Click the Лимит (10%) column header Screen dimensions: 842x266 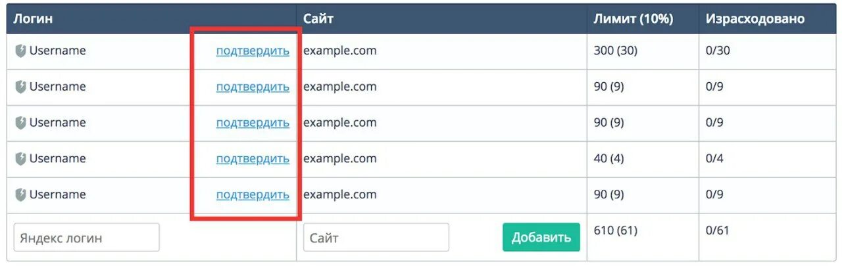tap(633, 18)
